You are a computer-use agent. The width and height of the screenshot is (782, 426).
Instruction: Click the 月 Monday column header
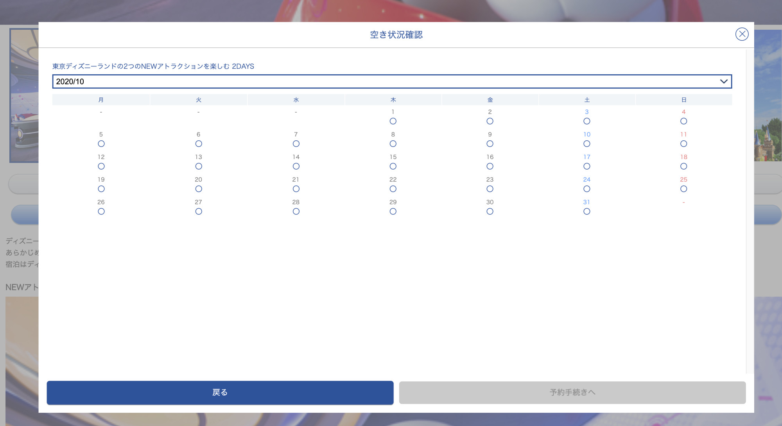[x=101, y=100]
